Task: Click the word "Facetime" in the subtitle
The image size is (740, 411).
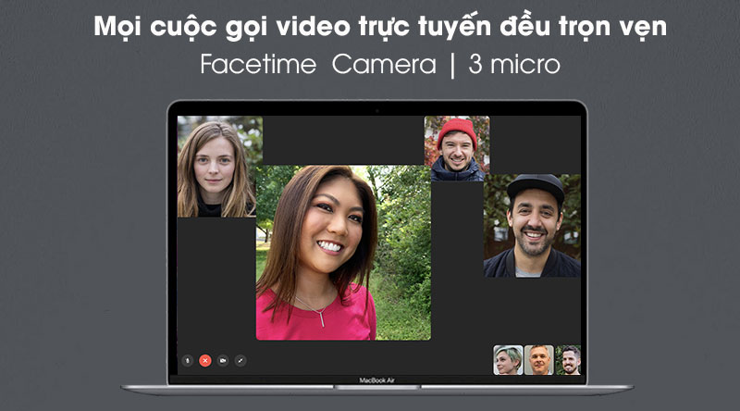Action: [258, 64]
